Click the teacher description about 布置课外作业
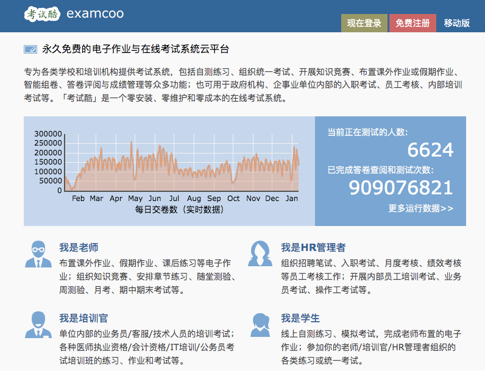485x371 pixels. [x=147, y=277]
